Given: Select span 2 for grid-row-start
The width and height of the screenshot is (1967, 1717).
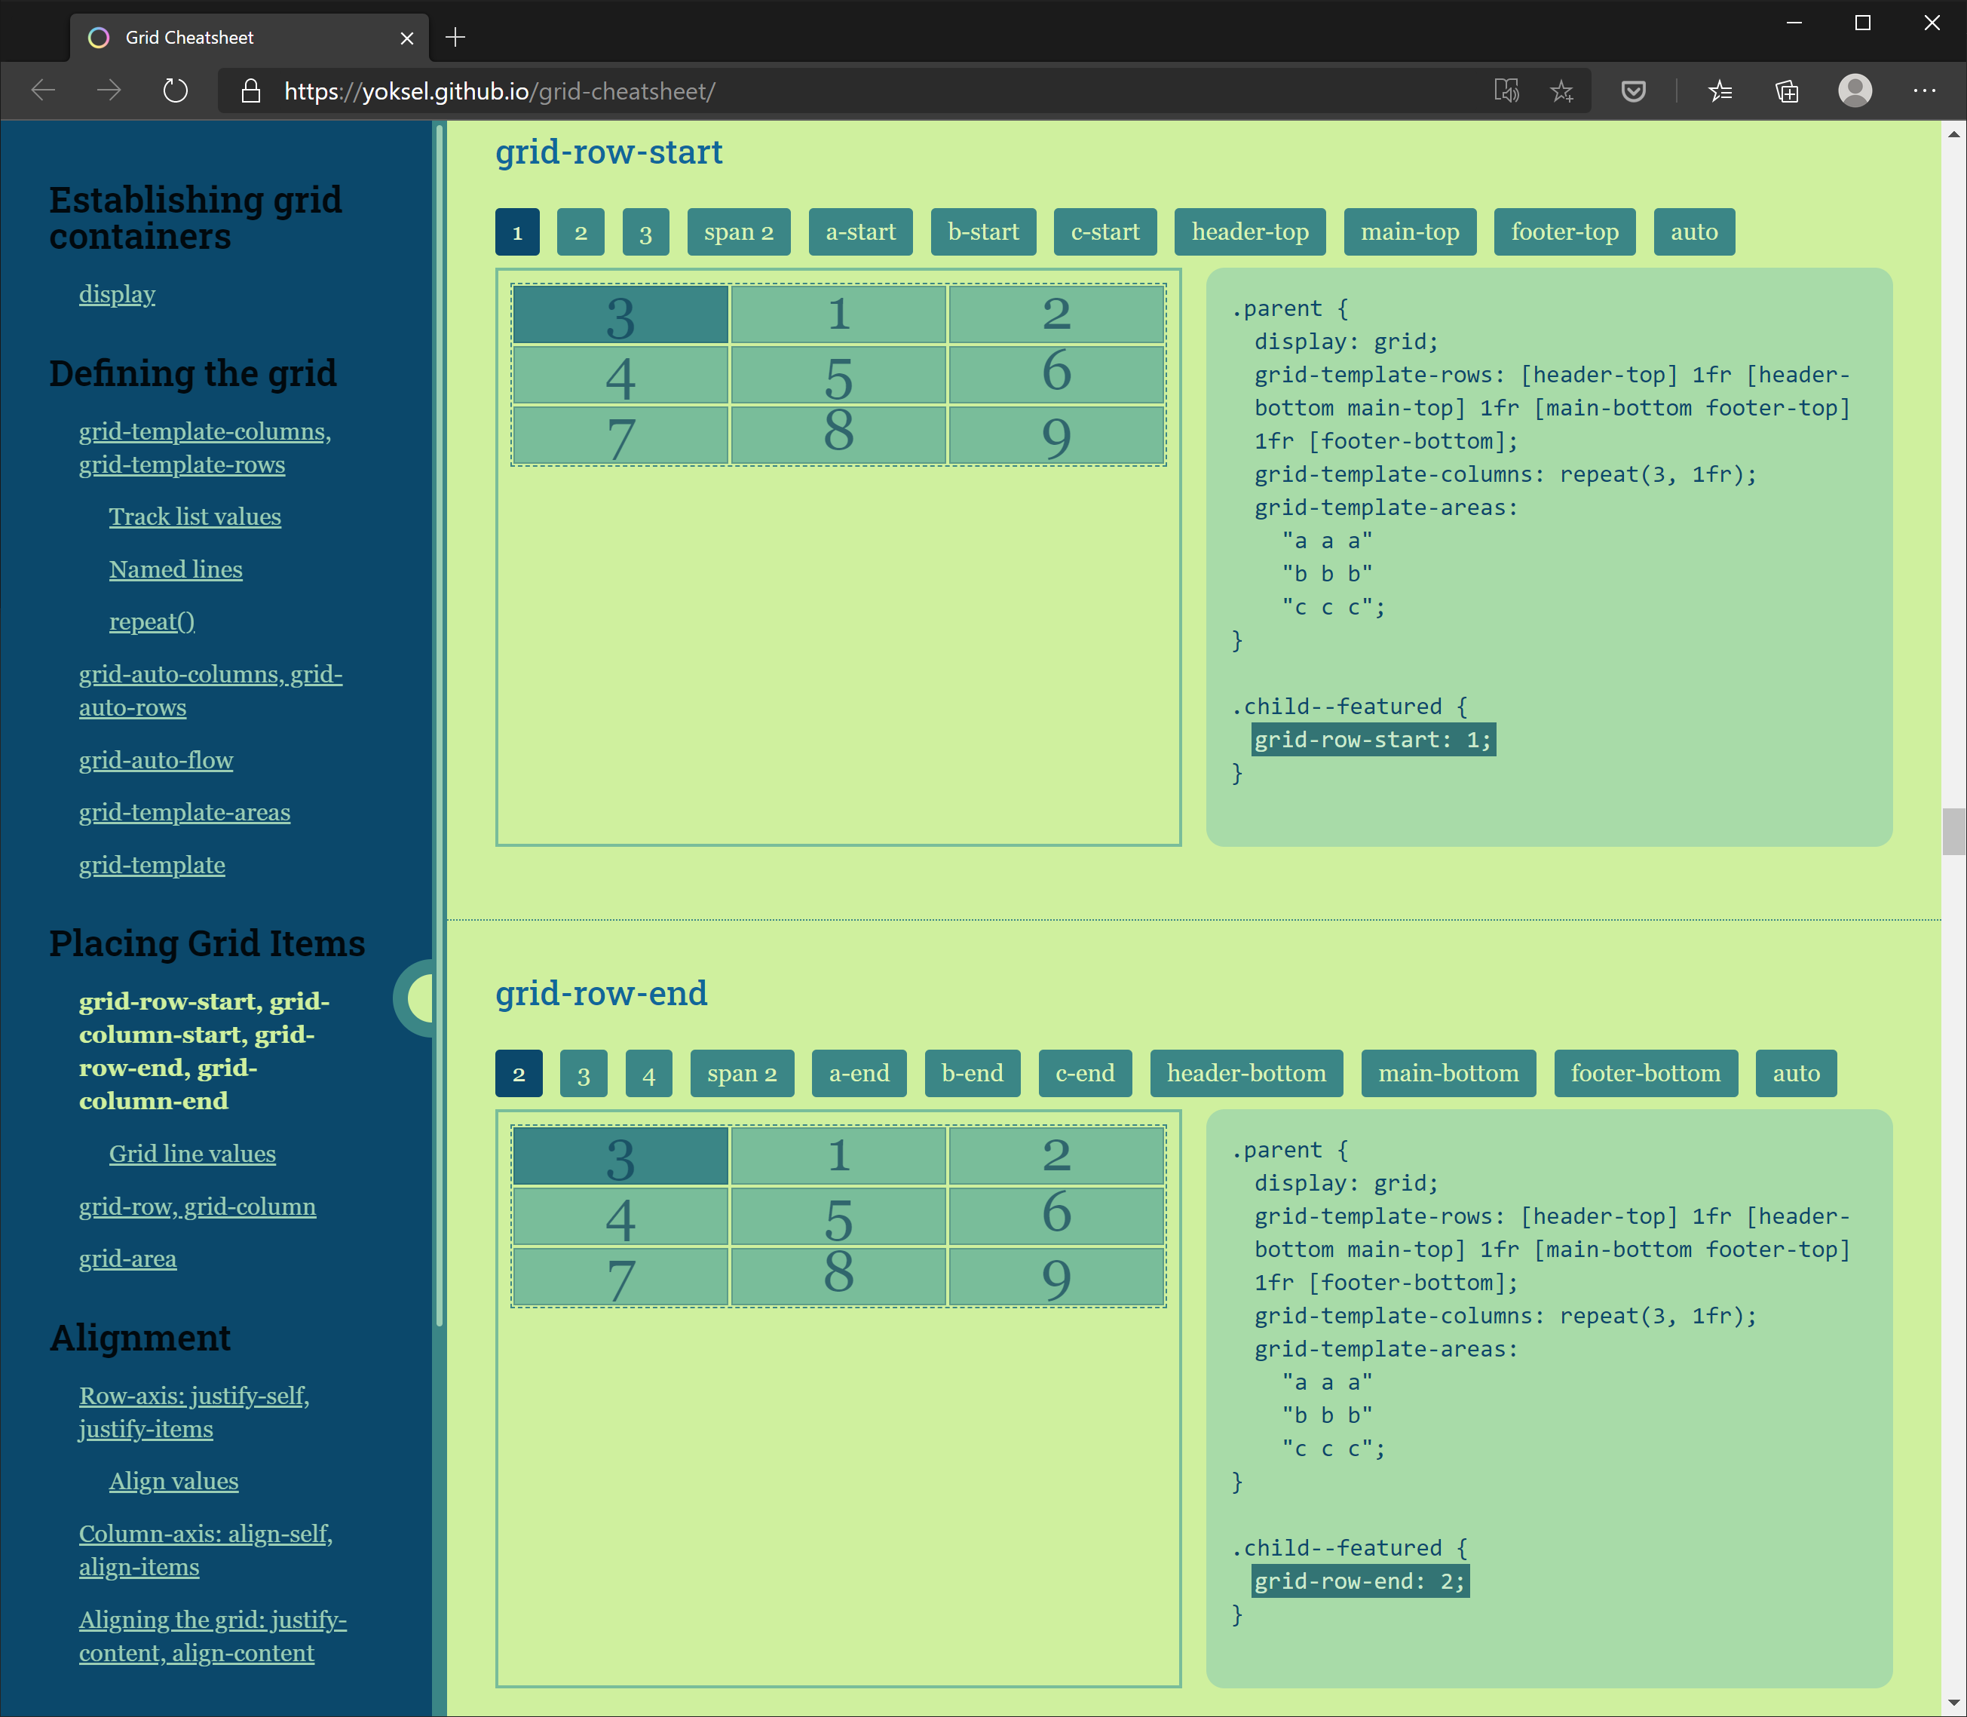Looking at the screenshot, I should 738,231.
